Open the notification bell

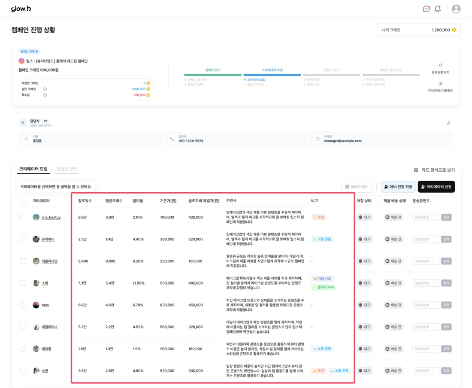click(x=438, y=9)
